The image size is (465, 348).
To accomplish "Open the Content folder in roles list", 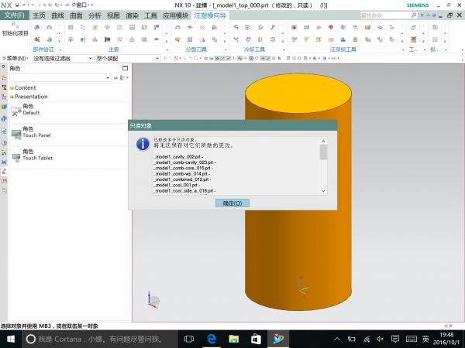I will [x=22, y=88].
